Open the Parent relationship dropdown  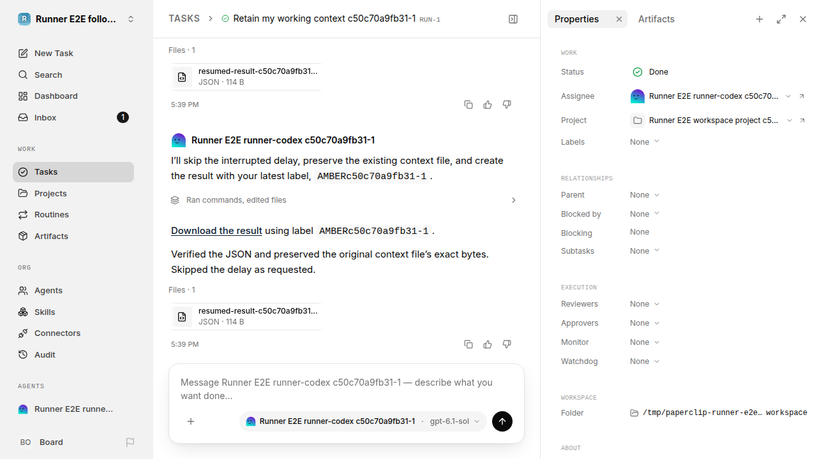click(x=645, y=194)
